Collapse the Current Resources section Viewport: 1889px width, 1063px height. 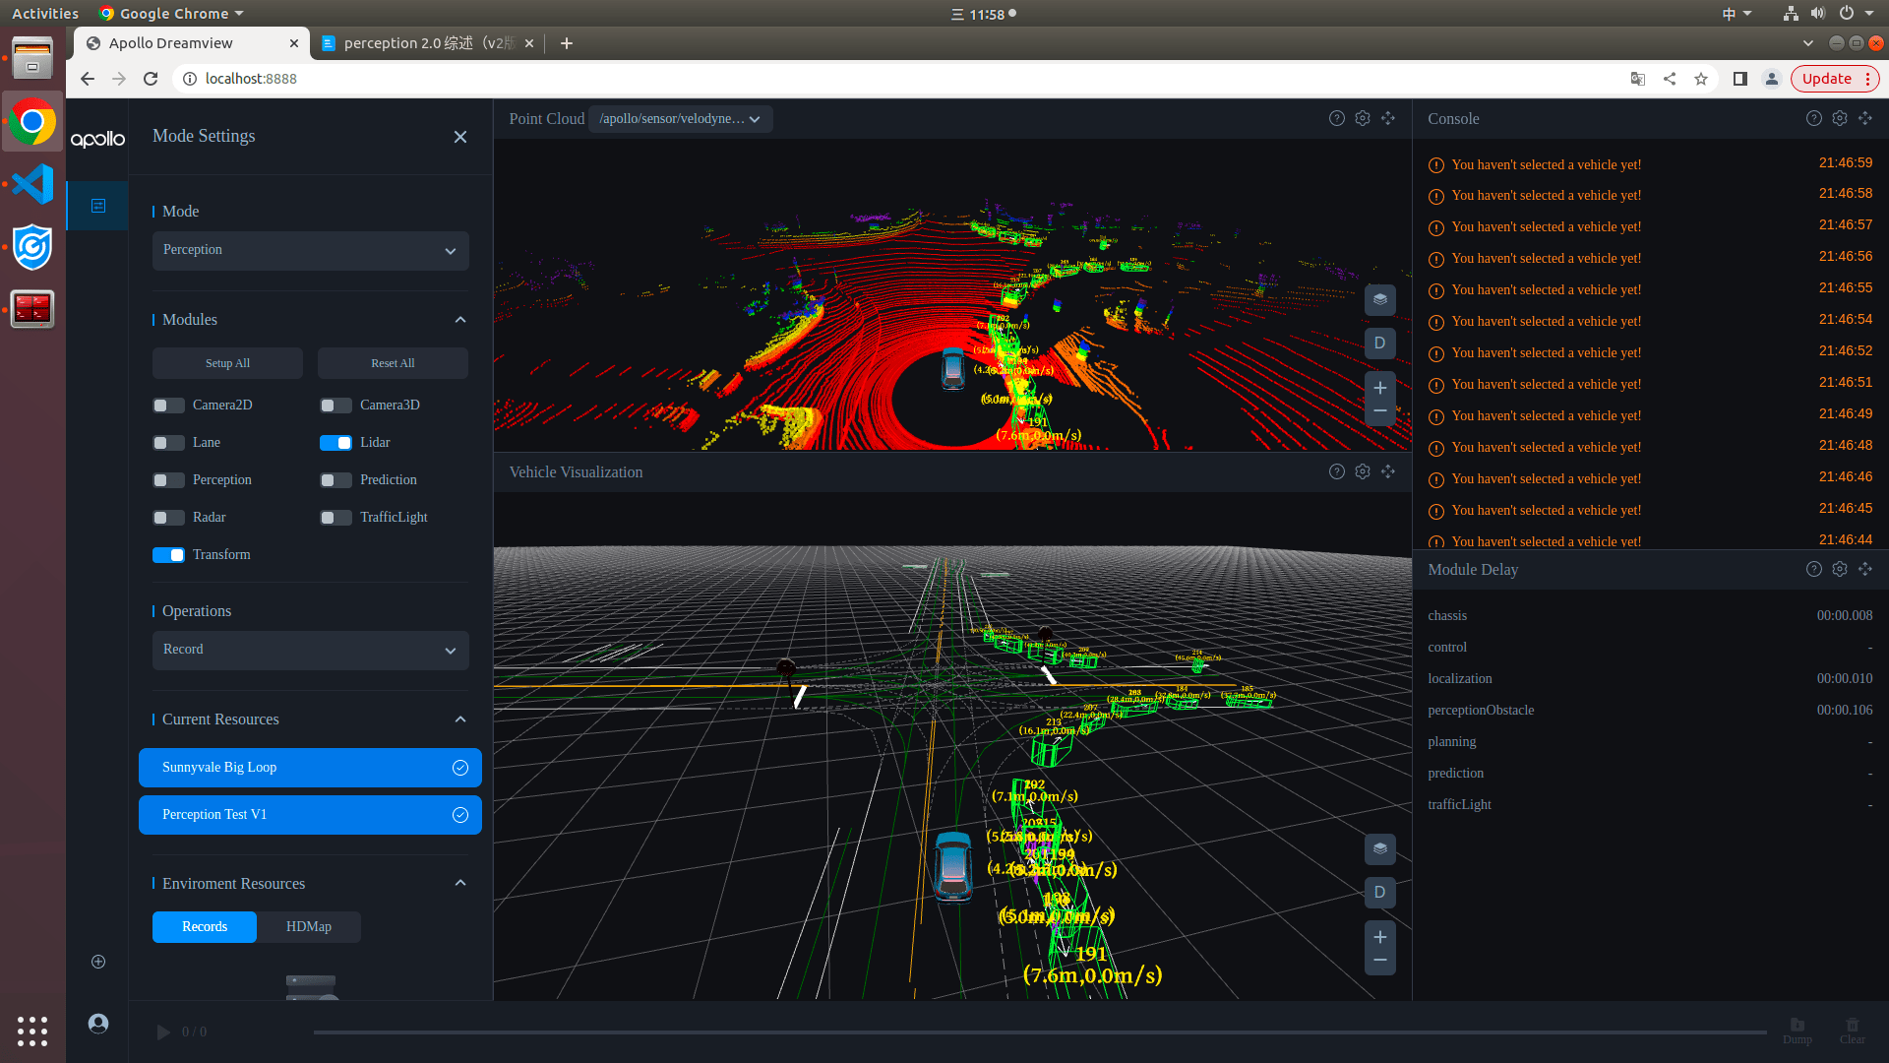pos(459,719)
